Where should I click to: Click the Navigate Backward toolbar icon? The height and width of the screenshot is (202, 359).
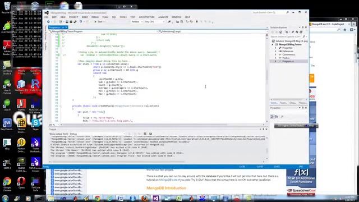[x=48, y=22]
